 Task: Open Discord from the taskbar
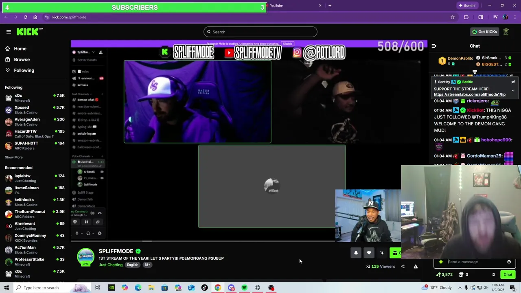pos(231,288)
